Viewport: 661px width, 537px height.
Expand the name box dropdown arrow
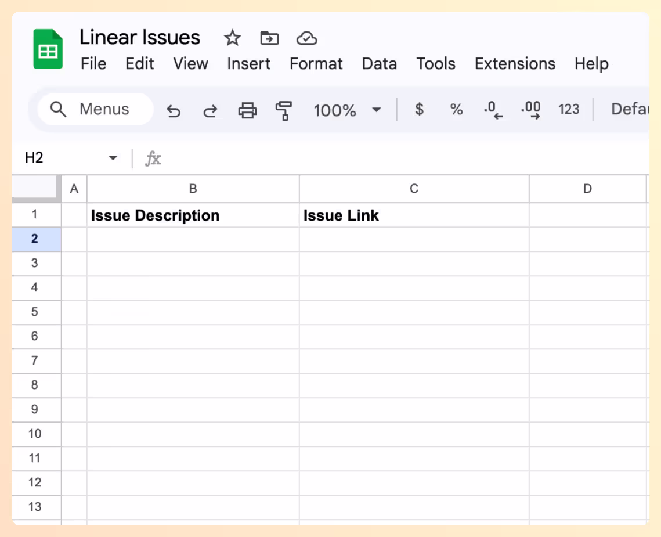click(113, 158)
